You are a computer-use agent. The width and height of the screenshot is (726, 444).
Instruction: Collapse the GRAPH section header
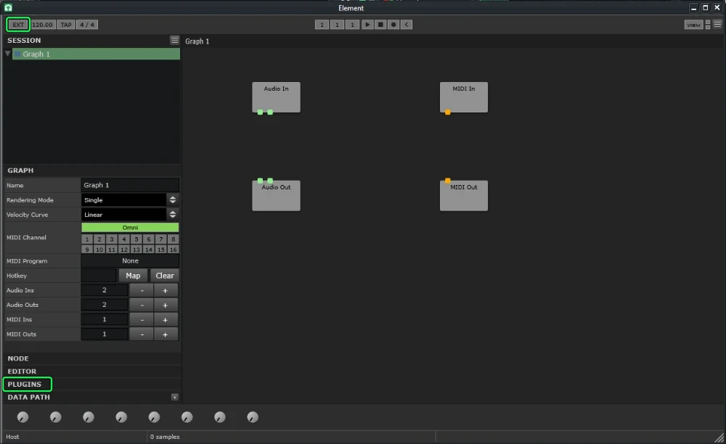pos(91,170)
